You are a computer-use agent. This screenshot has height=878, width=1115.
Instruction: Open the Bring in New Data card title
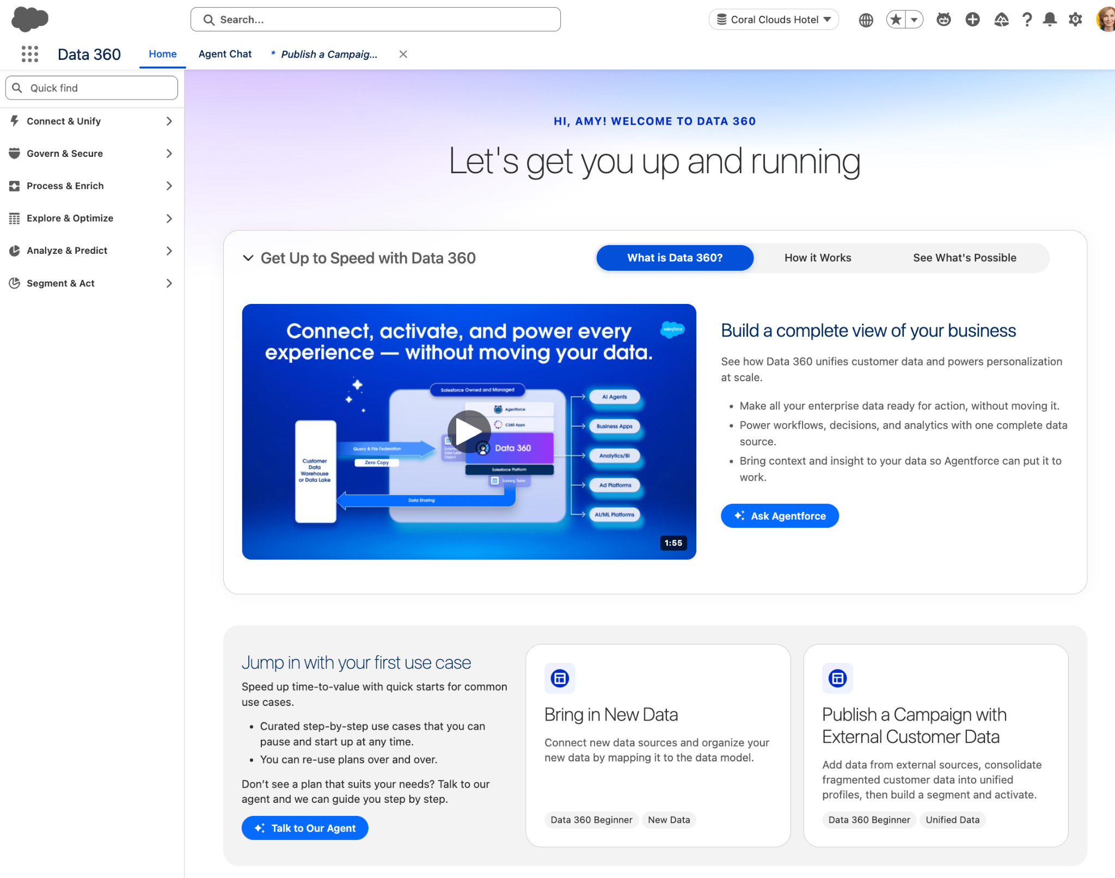click(x=611, y=715)
